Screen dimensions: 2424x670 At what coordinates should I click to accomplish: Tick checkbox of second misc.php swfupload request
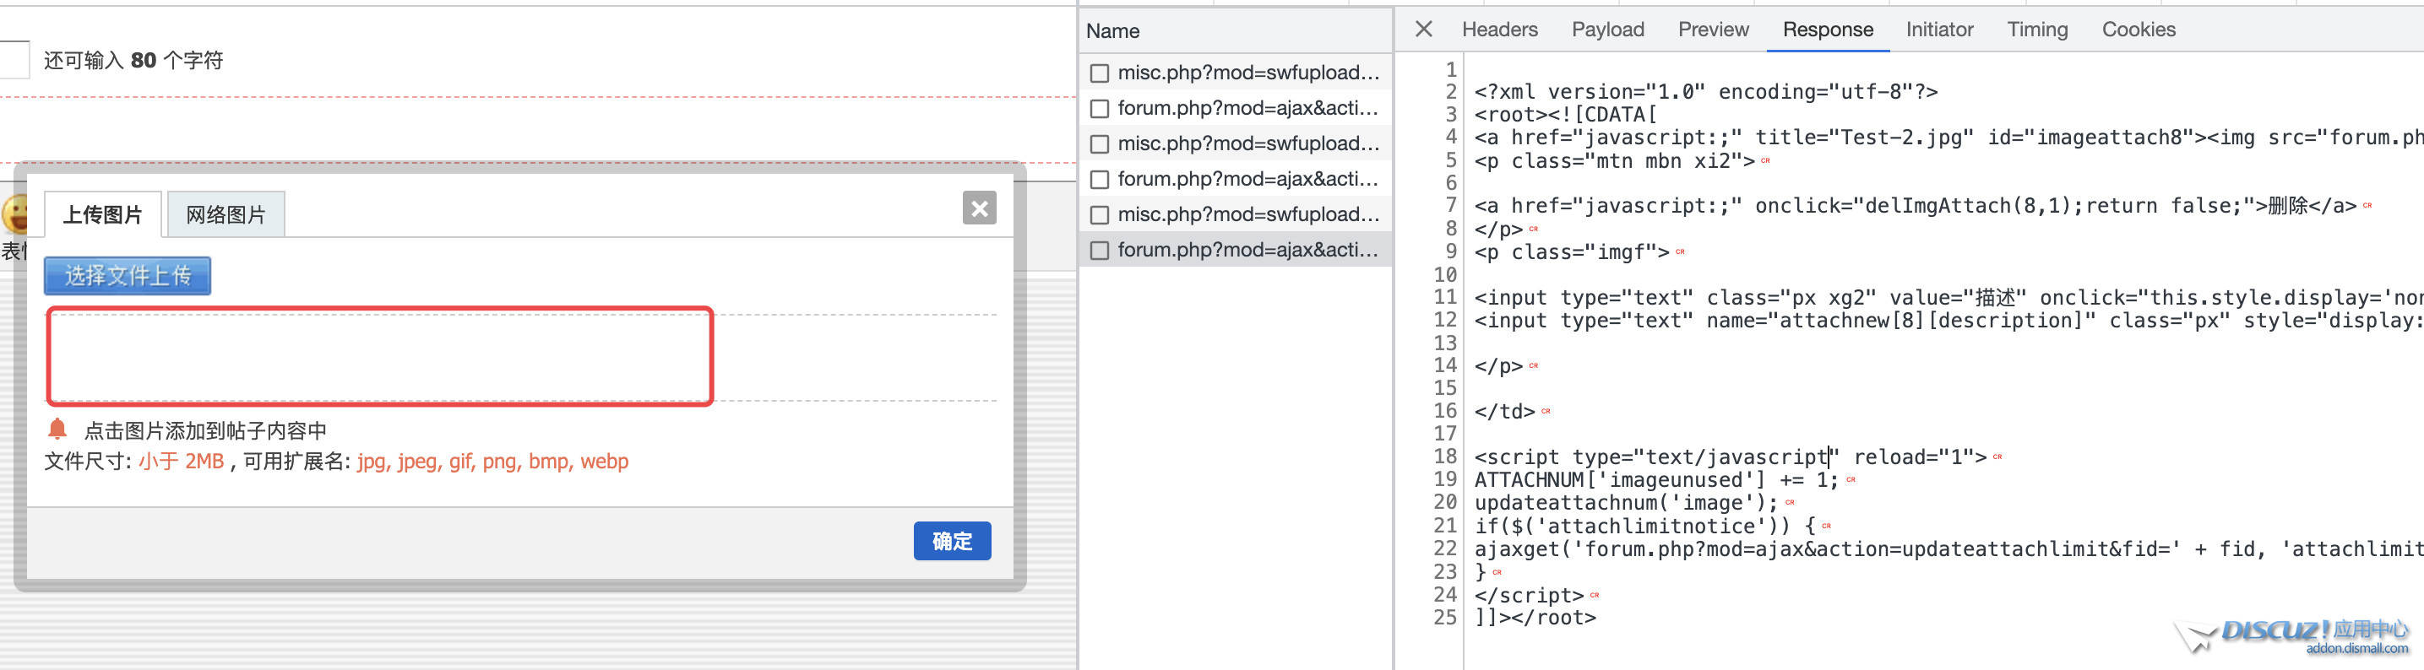[1099, 143]
